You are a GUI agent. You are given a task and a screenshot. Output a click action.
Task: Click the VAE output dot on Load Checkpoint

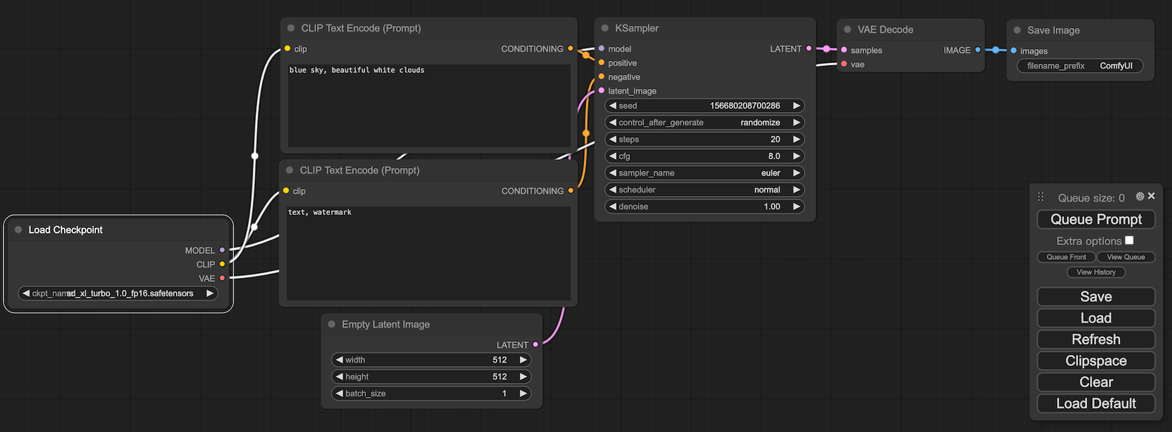click(x=222, y=278)
